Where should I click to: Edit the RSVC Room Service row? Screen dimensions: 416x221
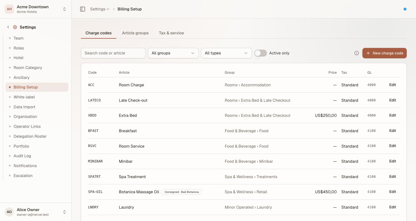[x=393, y=146]
